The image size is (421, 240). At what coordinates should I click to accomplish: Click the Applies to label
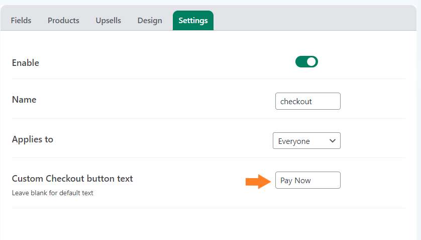tap(33, 139)
